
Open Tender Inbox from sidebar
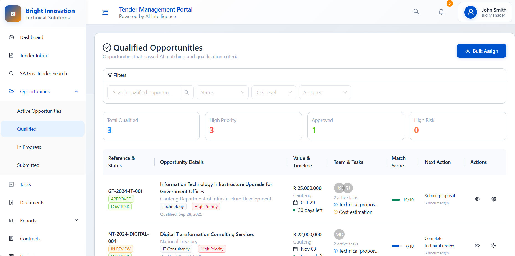click(x=34, y=56)
